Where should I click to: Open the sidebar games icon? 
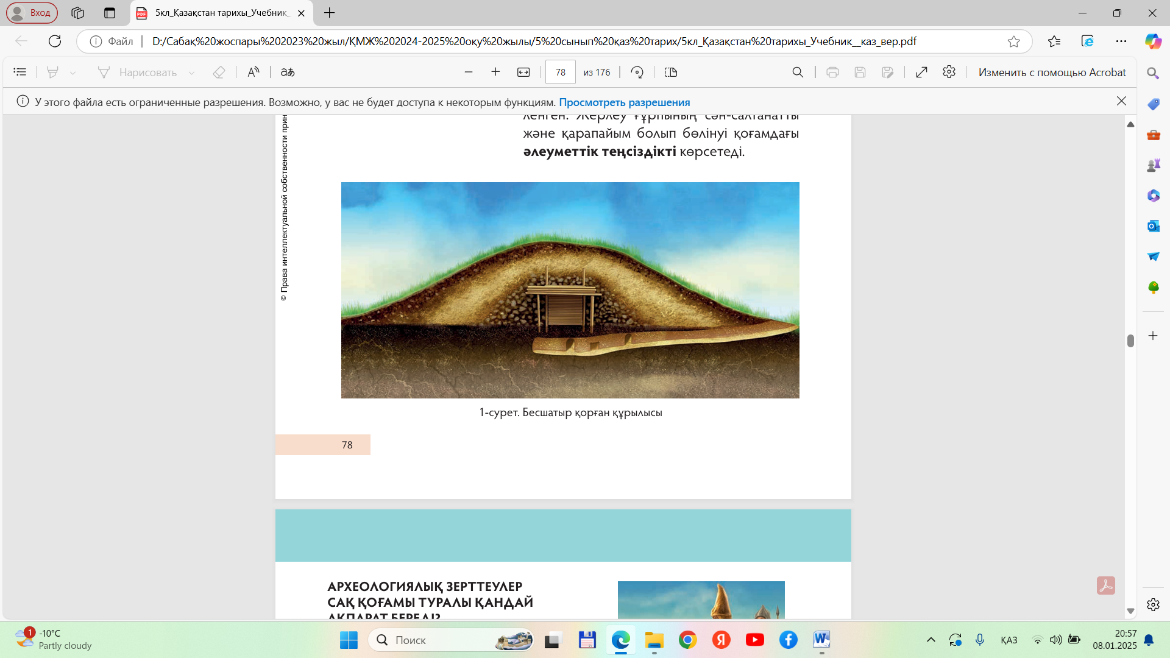point(1153,165)
